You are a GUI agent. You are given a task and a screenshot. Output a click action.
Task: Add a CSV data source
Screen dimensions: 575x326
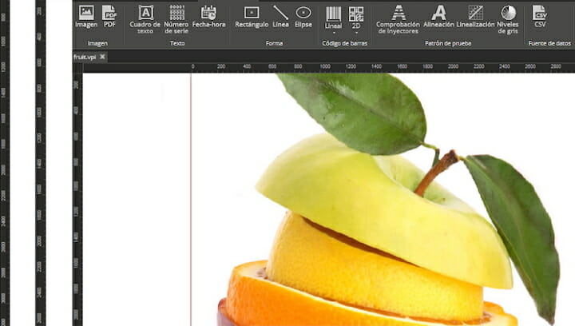click(x=540, y=17)
